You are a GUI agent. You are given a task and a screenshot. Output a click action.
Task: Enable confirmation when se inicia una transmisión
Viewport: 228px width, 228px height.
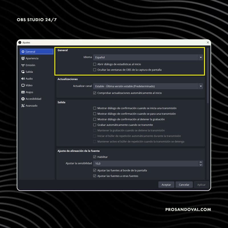tap(95, 108)
